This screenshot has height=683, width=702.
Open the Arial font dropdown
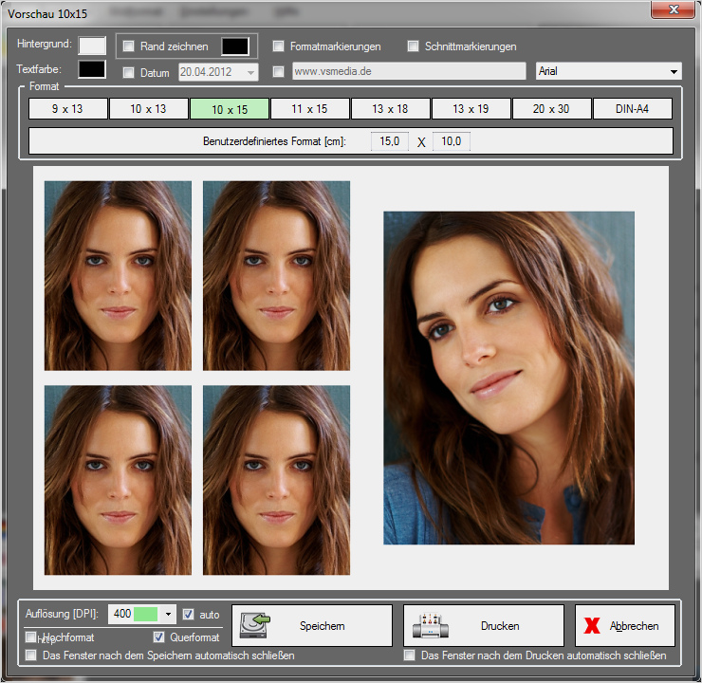point(674,72)
